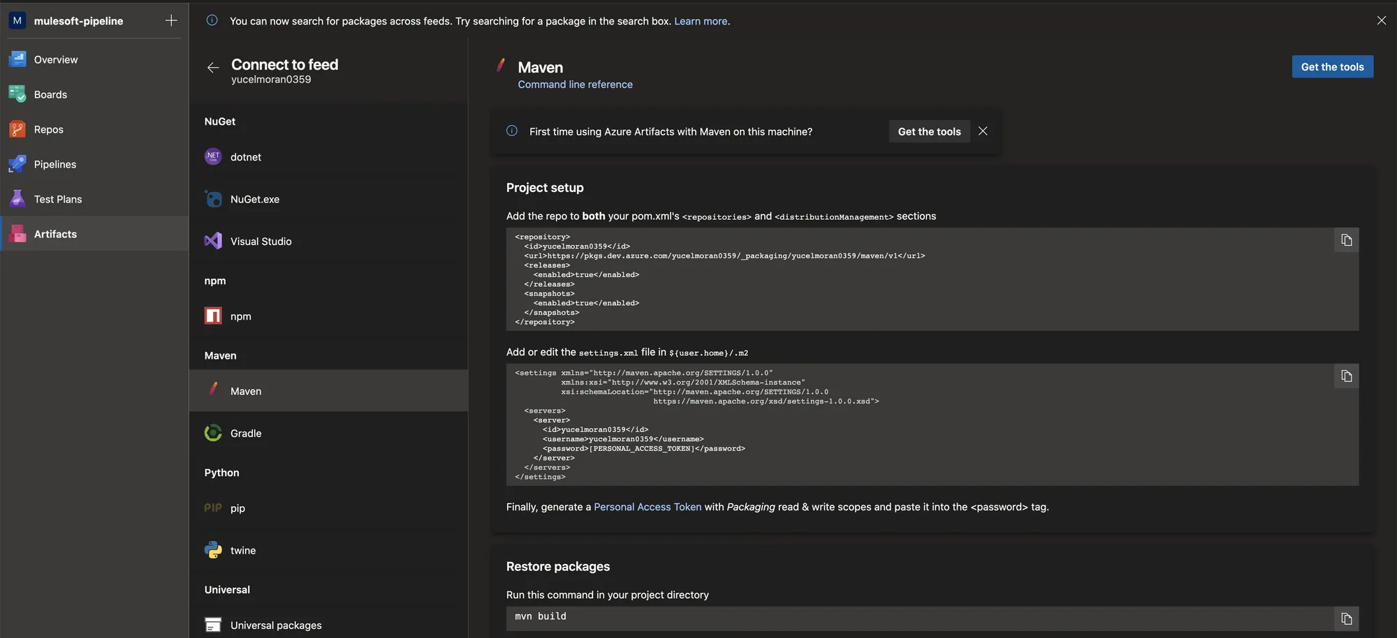This screenshot has width=1397, height=638.
Task: Click the Visual Studio icon
Action: [213, 241]
